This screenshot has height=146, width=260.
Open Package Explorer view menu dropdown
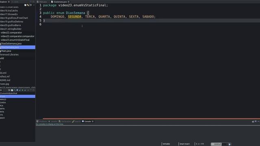pyautogui.click(x=34, y=5)
